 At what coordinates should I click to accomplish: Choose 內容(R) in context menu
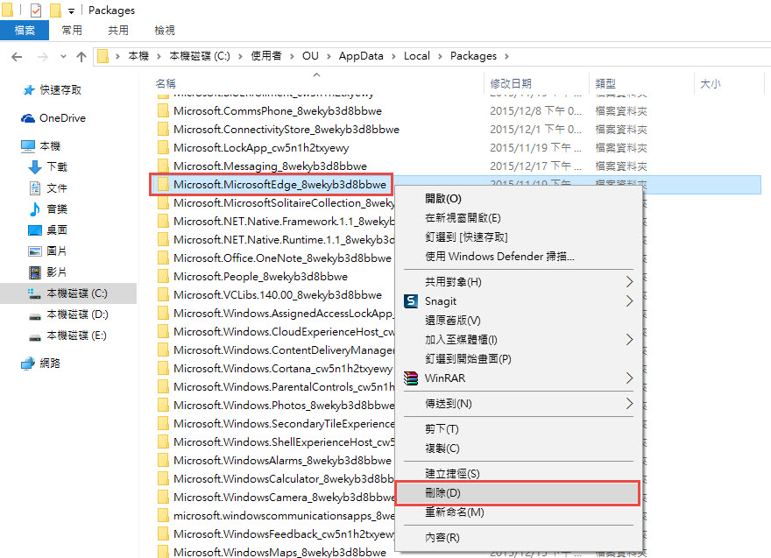pyautogui.click(x=519, y=538)
